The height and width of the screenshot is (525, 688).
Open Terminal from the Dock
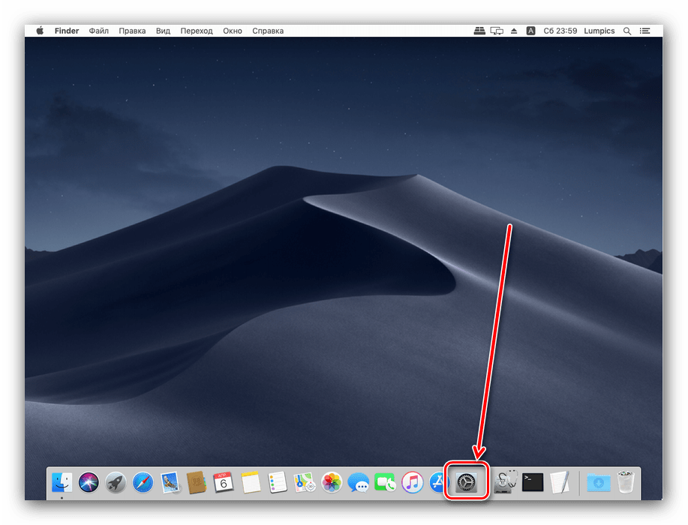coord(533,481)
